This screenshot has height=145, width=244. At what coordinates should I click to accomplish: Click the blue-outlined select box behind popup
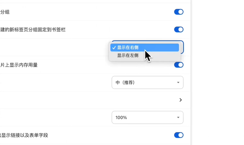182,47
